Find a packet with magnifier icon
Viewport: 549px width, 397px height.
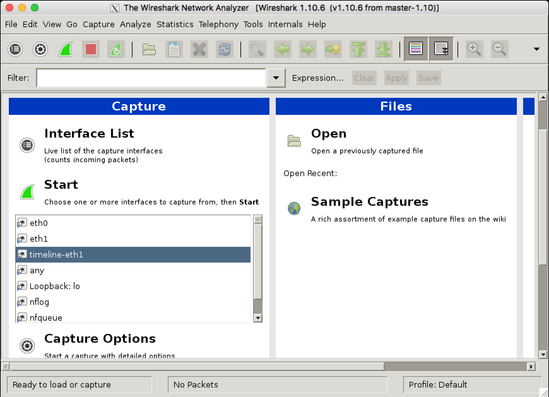pos(257,49)
